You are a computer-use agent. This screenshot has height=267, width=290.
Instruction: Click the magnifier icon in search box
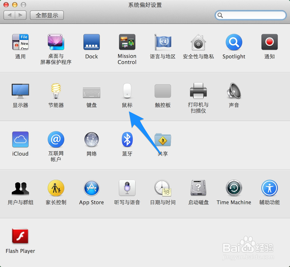coord(220,15)
